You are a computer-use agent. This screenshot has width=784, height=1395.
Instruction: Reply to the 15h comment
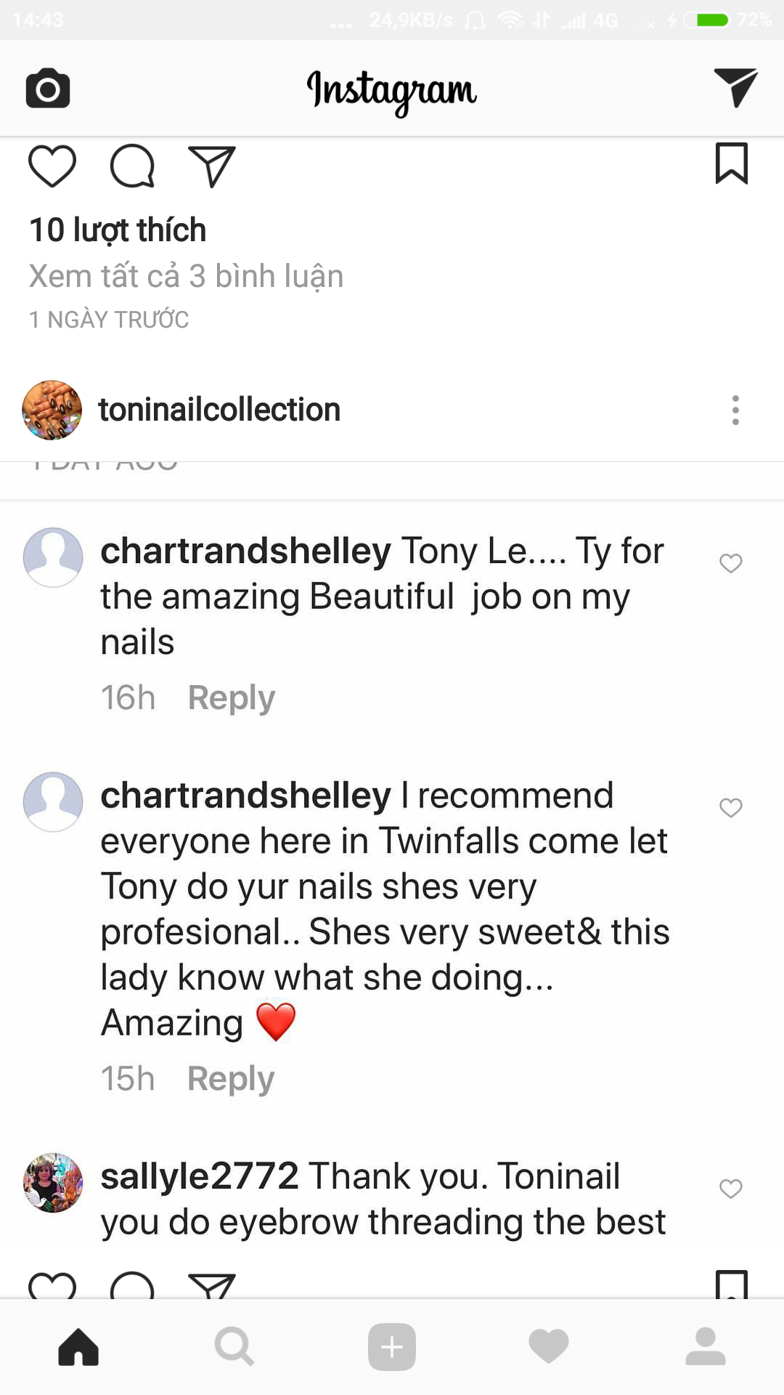click(x=231, y=1078)
